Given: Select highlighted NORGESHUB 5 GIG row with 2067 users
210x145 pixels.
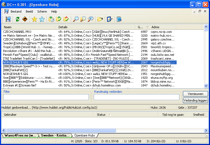Looking at the screenshot, I should coord(89,62).
